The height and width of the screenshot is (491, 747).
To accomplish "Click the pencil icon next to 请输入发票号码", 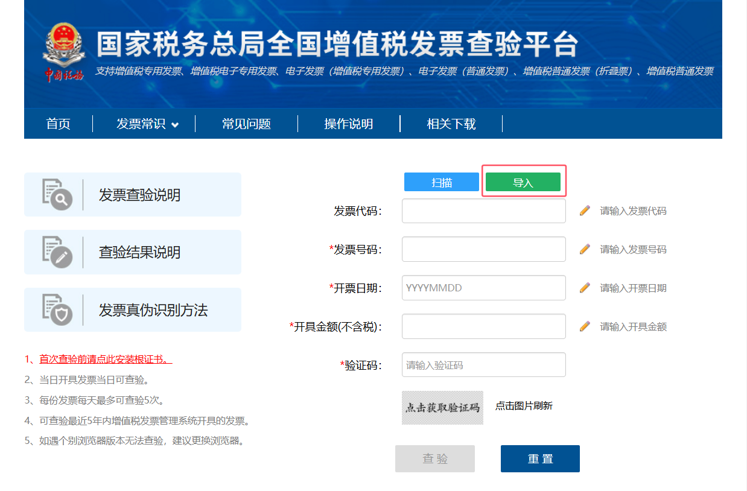I will [584, 249].
